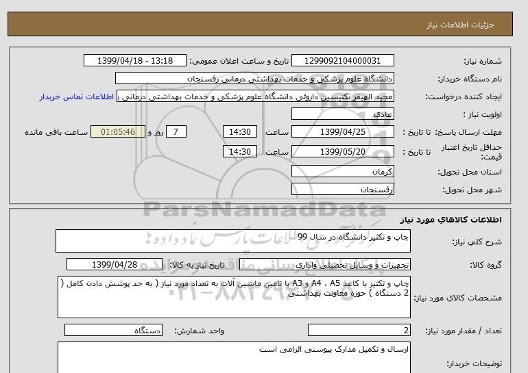Click the مشخصات کالای مورد نیاز text area
The width and height of the screenshot is (528, 373).
pyautogui.click(x=234, y=297)
